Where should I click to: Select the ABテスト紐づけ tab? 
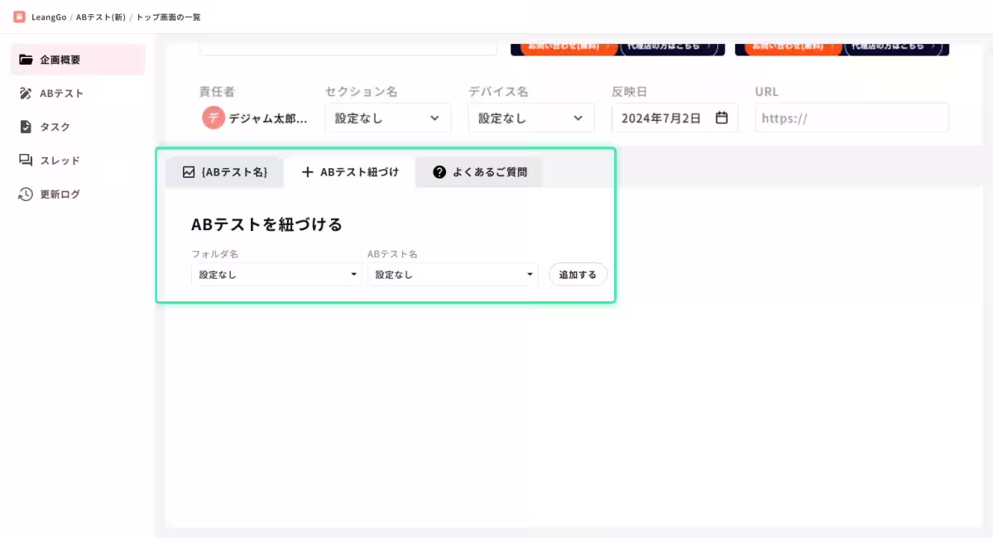pos(351,172)
